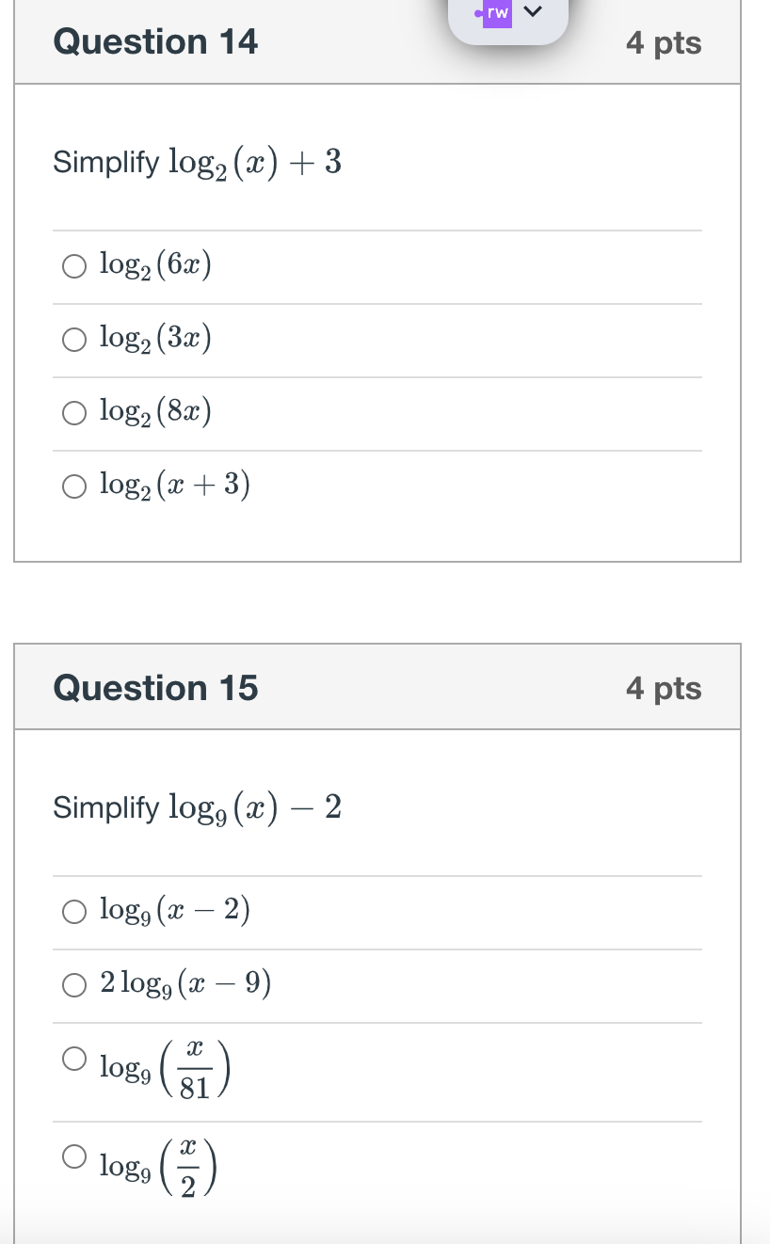Select answer 2 log₉(x − 9) for Question 15

pos(74,985)
